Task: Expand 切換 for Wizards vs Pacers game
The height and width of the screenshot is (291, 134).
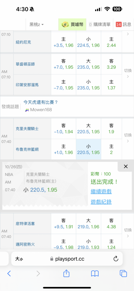Action: [x=128, y=73]
